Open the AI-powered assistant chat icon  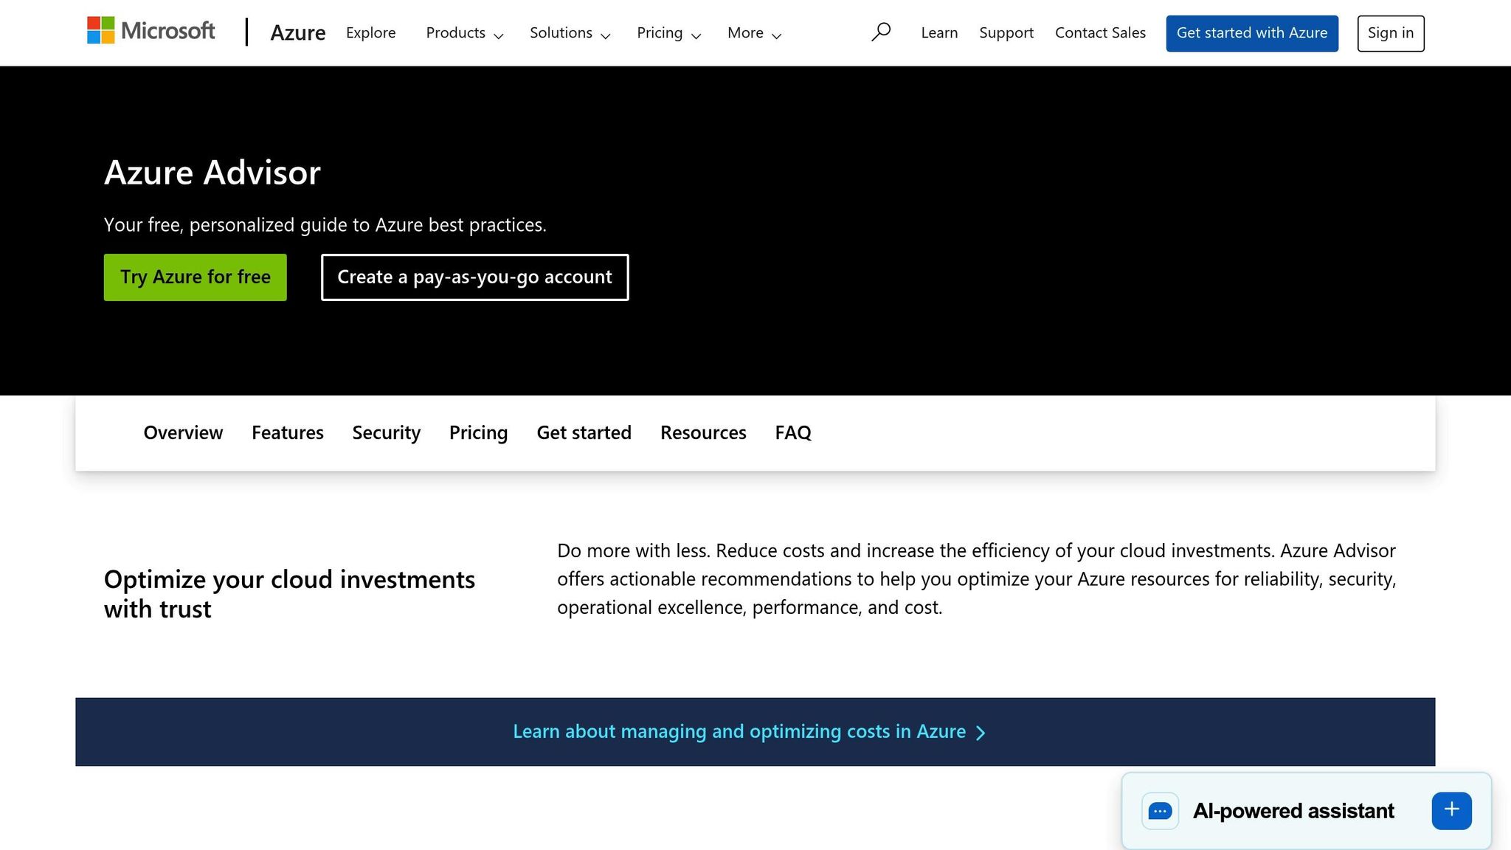(x=1160, y=810)
